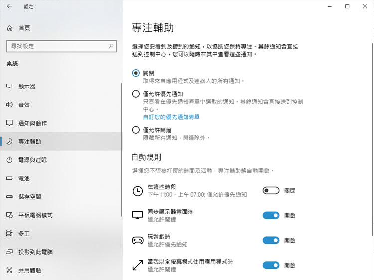Click the full-screen arrows icon
Viewport: 374px width, 280px height.
138,265
